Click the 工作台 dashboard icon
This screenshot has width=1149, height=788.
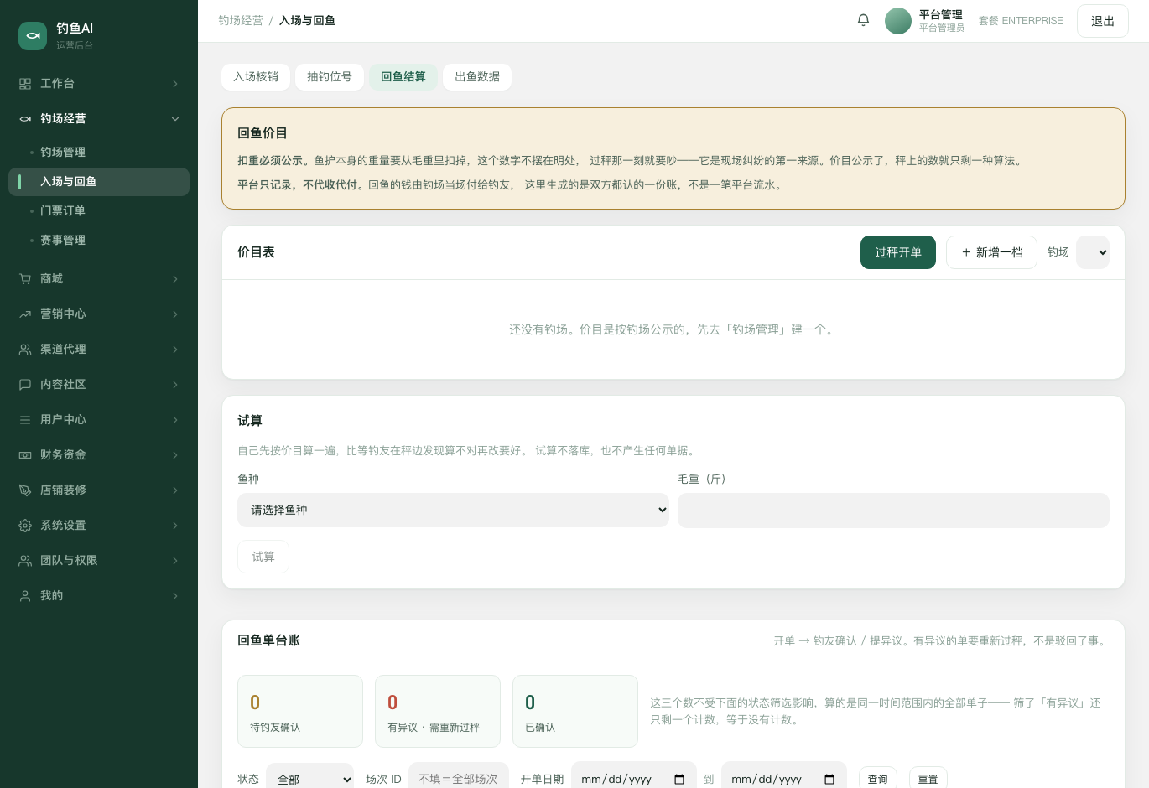25,84
